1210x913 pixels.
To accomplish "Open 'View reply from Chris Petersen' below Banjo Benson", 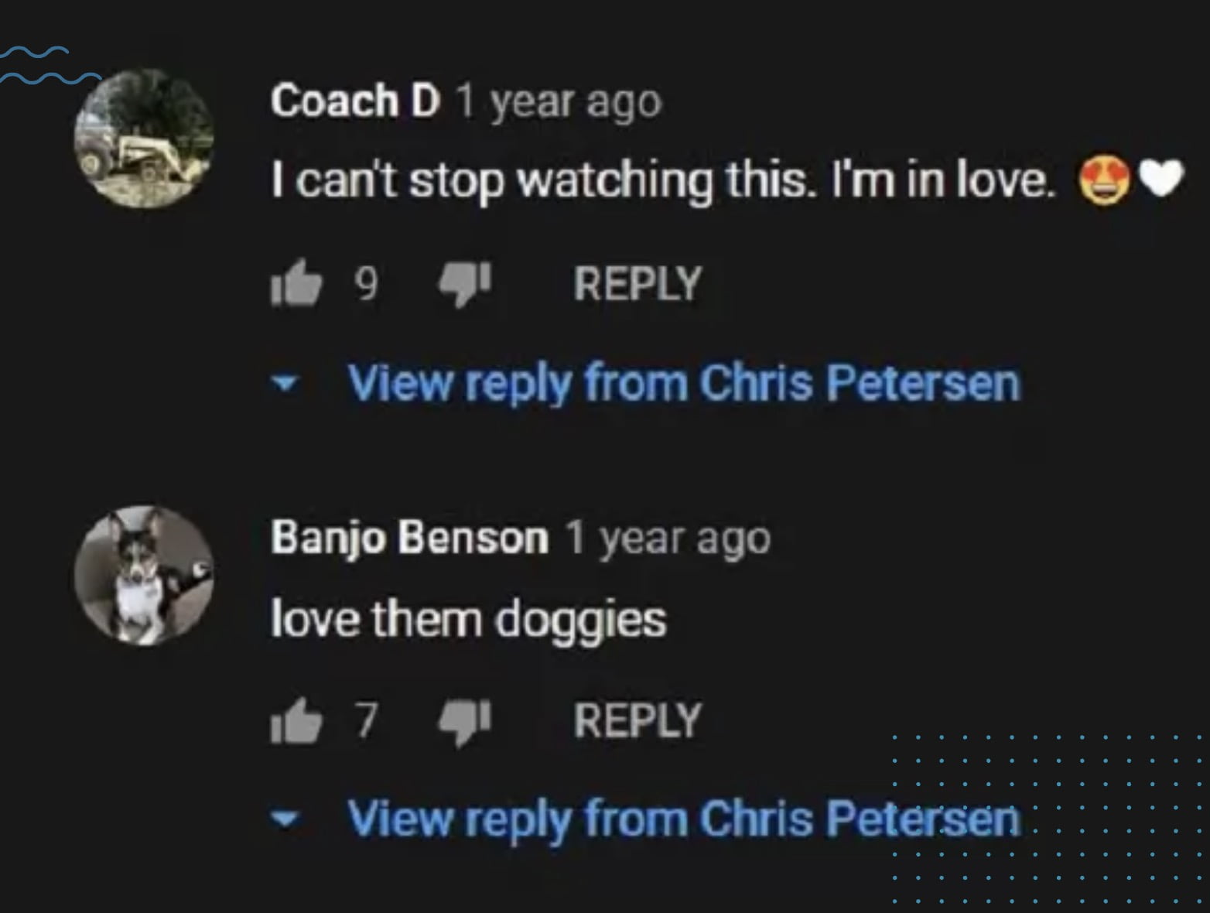I will 684,819.
